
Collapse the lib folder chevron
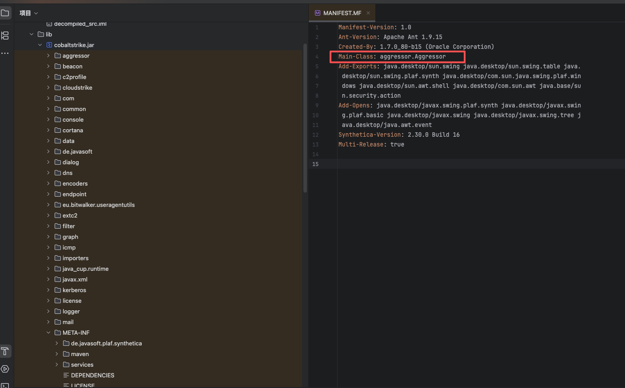(32, 34)
